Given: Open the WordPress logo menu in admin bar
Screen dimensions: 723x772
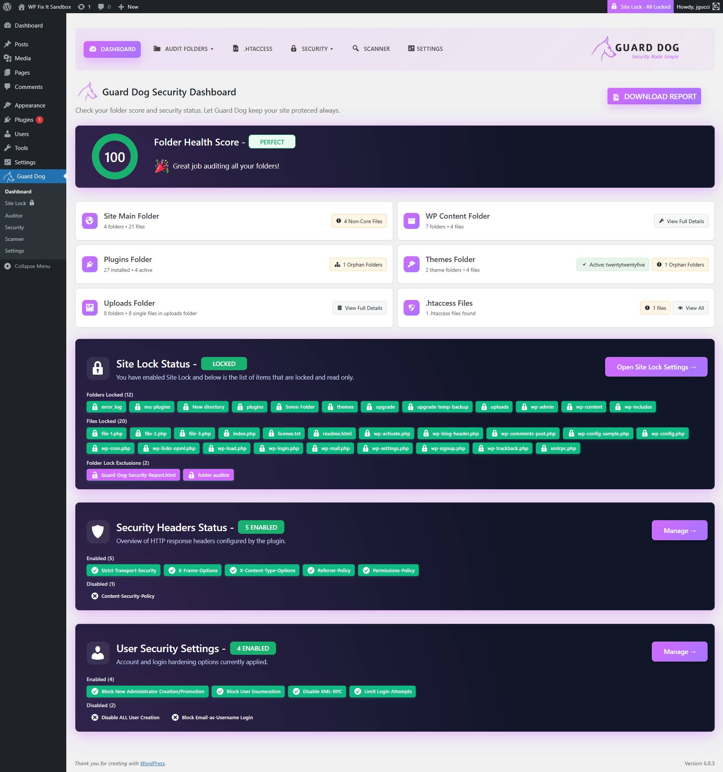Looking at the screenshot, I should pyautogui.click(x=8, y=7).
